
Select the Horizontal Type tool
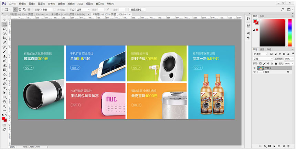tap(4, 88)
